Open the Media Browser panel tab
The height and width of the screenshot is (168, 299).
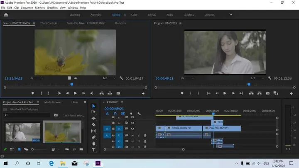[x=53, y=102]
